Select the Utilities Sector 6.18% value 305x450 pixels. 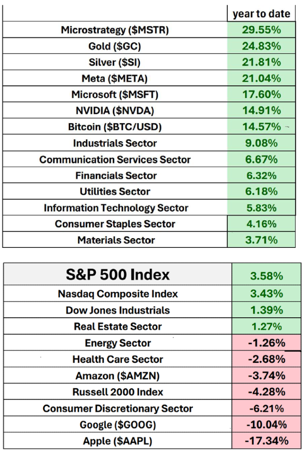261,192
